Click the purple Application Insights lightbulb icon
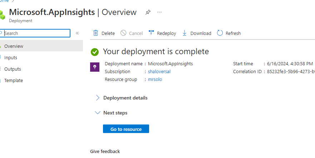The height and width of the screenshot is (158, 315). [94, 67]
